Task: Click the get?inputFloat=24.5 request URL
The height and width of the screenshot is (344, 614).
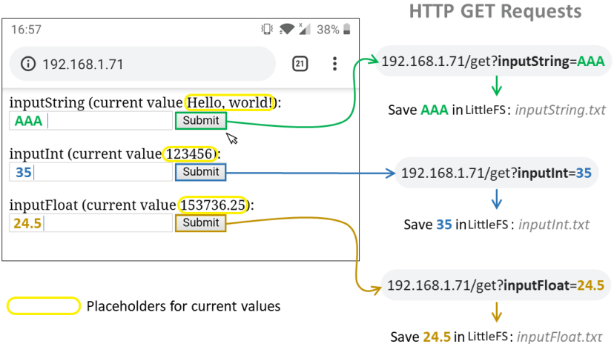Action: [495, 285]
